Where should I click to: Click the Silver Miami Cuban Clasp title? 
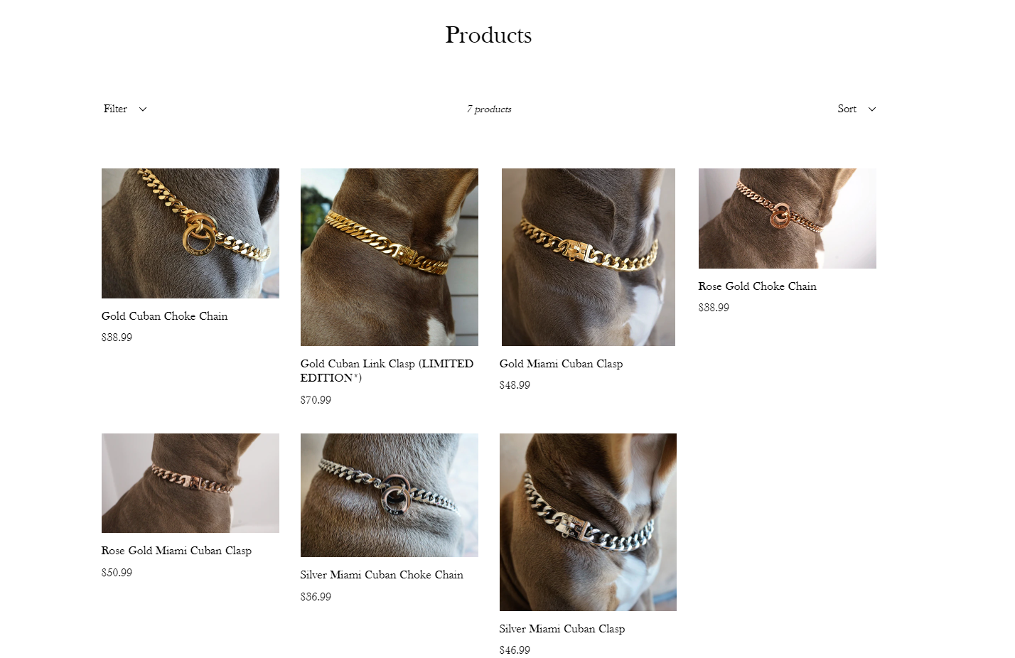pos(562,629)
